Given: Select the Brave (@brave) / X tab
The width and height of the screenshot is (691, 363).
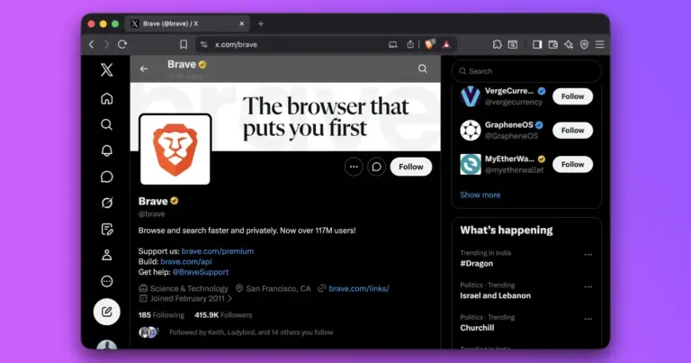Looking at the screenshot, I should point(187,23).
